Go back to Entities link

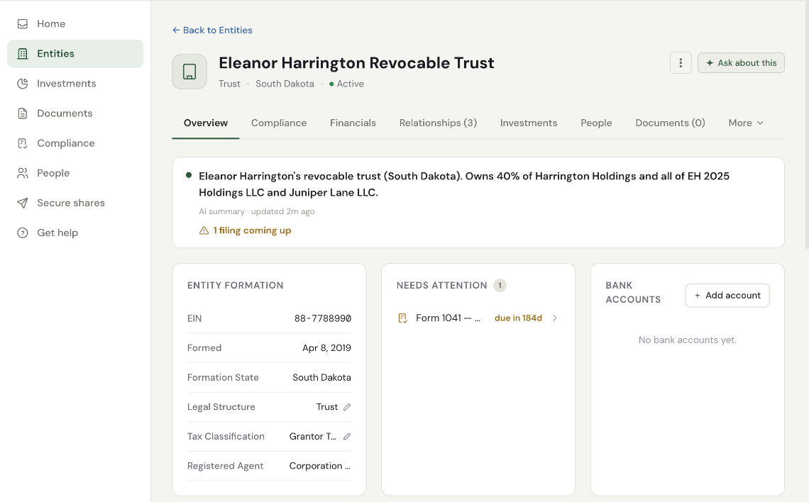coord(213,30)
